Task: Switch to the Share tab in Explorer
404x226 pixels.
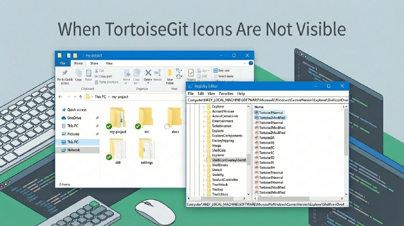Action: tap(94, 63)
